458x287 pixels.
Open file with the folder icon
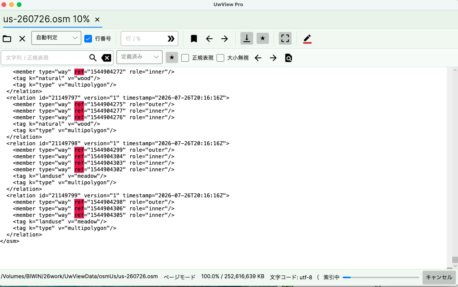7,39
